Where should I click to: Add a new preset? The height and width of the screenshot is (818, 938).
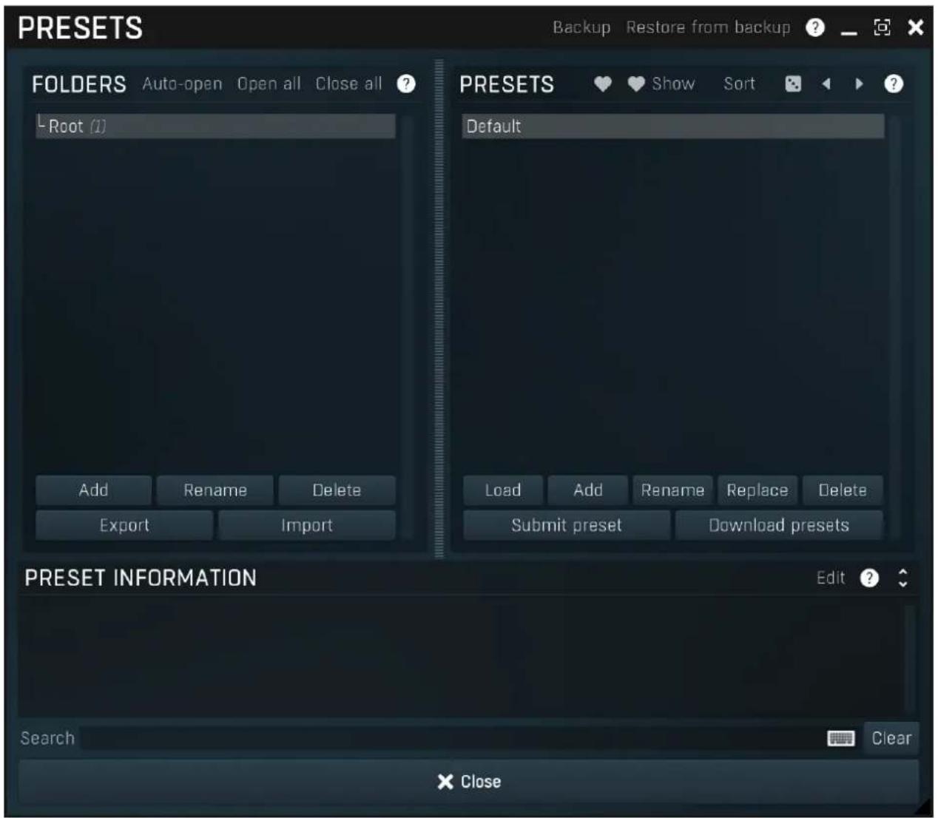click(x=588, y=490)
